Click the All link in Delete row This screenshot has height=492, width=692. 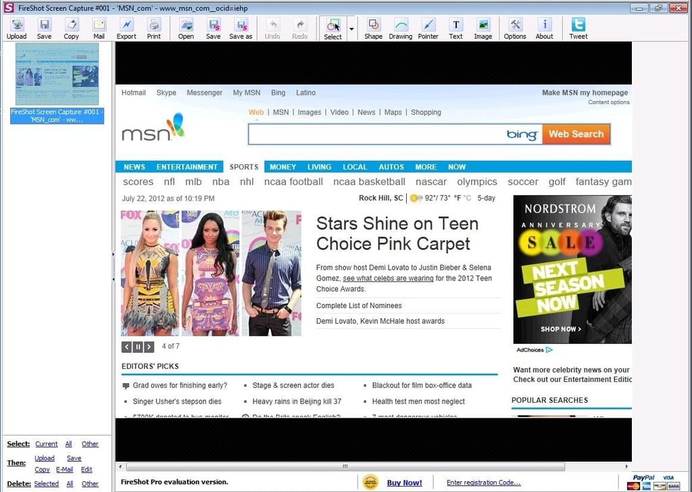pyautogui.click(x=70, y=484)
